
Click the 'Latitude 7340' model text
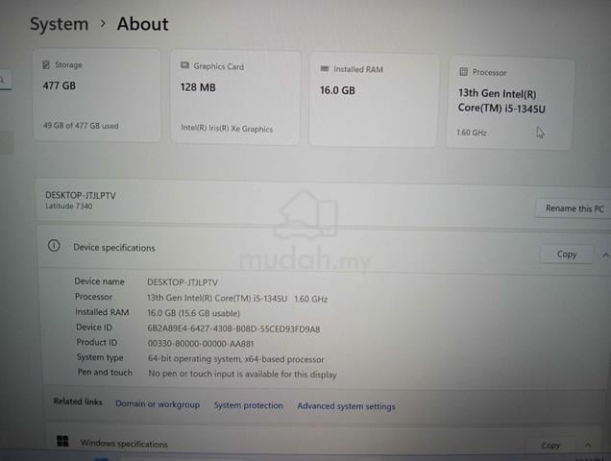click(68, 206)
